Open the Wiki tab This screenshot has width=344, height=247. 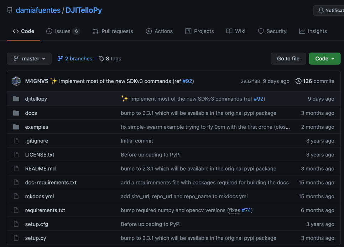(x=236, y=31)
